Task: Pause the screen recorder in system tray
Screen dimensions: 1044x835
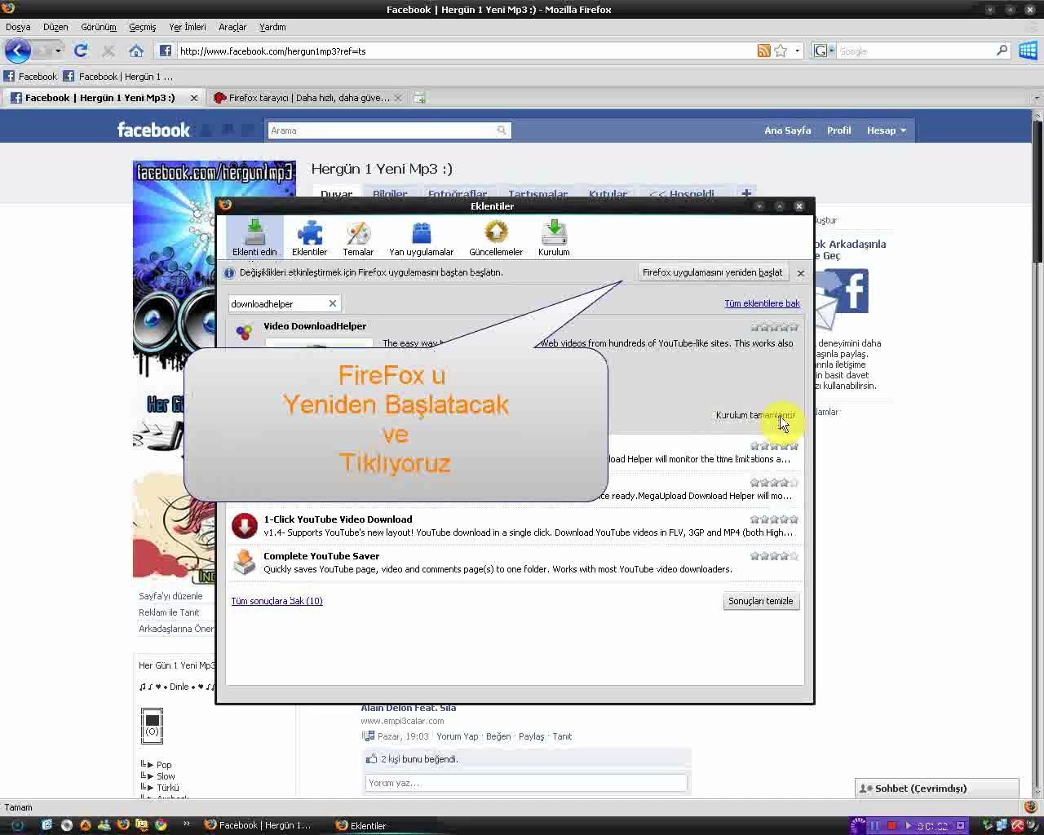Action: pyautogui.click(x=875, y=825)
